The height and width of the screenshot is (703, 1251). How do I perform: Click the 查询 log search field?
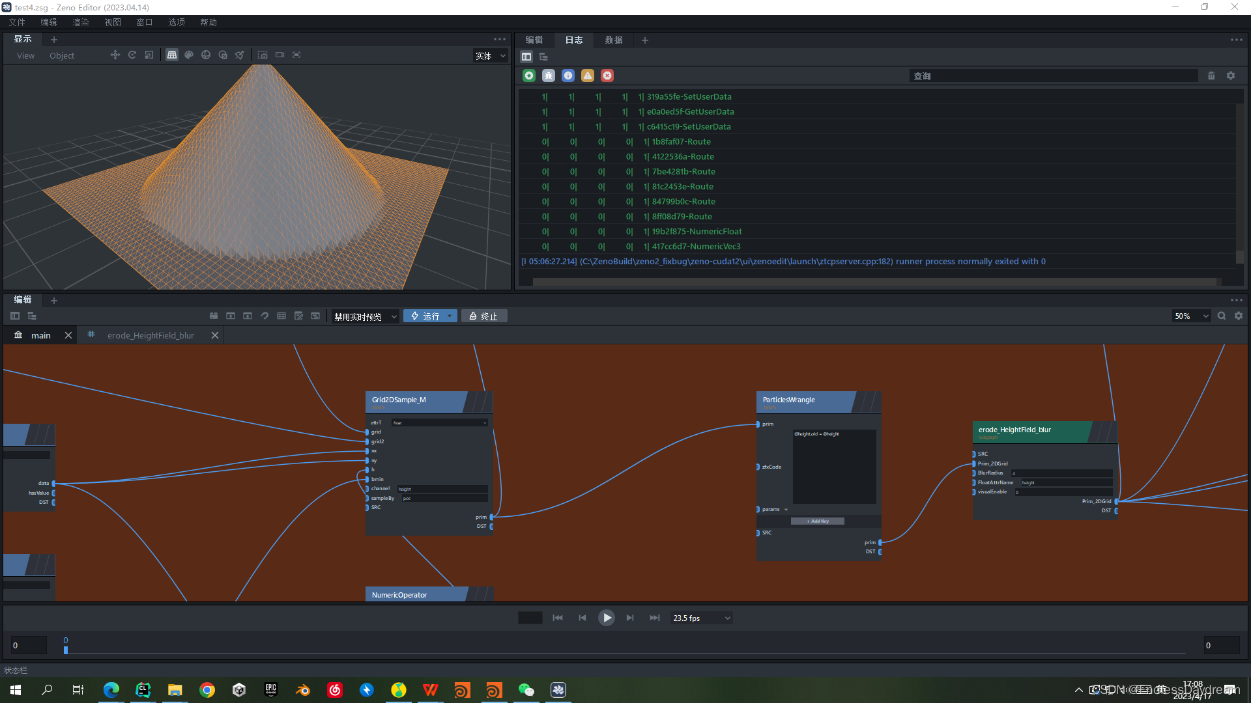coord(1052,76)
